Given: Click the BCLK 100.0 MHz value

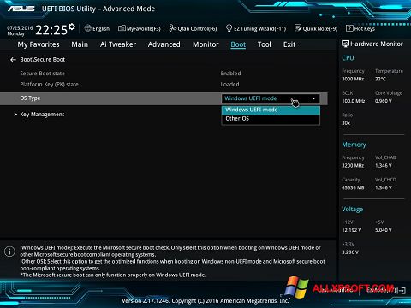Looking at the screenshot, I should point(354,101).
